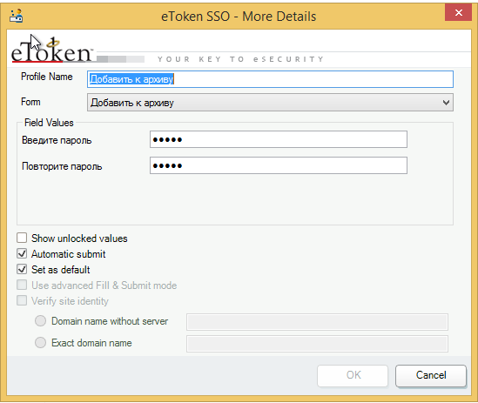The image size is (478, 403).
Task: Click the YOUR KEY TO eSECURITY tagline
Action: pyautogui.click(x=240, y=59)
